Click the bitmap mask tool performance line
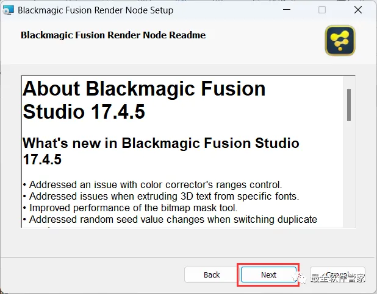The width and height of the screenshot is (377, 294). 130,208
